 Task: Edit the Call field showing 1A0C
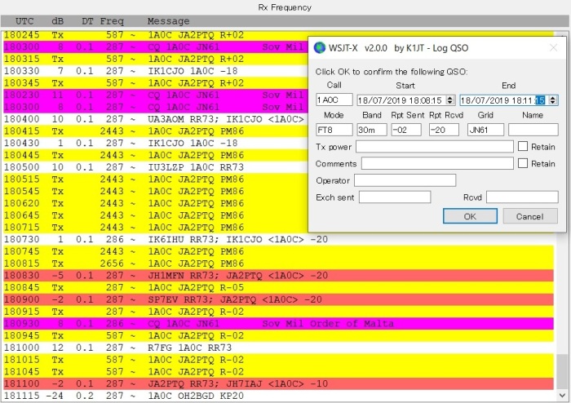[x=334, y=100]
